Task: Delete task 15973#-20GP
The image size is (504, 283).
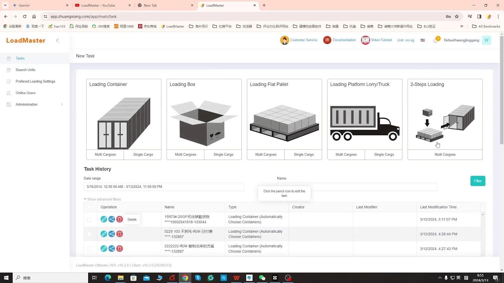Action: pos(120,219)
